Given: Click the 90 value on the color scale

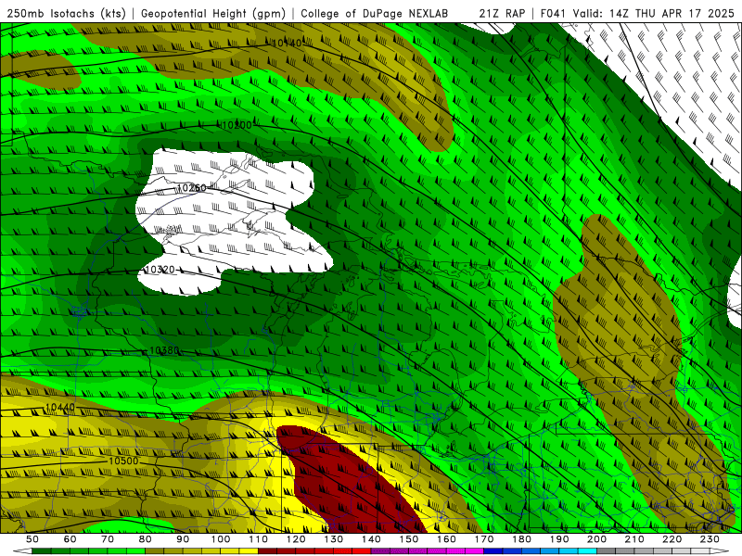Looking at the screenshot, I should pos(183,539).
